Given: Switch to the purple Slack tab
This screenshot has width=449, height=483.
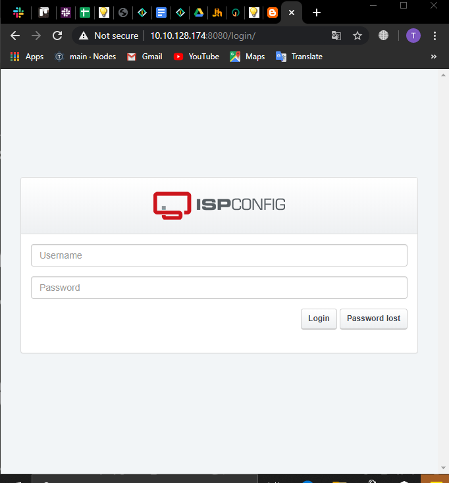Looking at the screenshot, I should pyautogui.click(x=66, y=13).
